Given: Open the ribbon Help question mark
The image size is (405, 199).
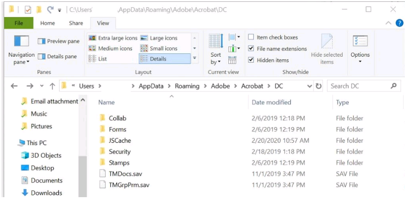Looking at the screenshot, I should coord(399,23).
